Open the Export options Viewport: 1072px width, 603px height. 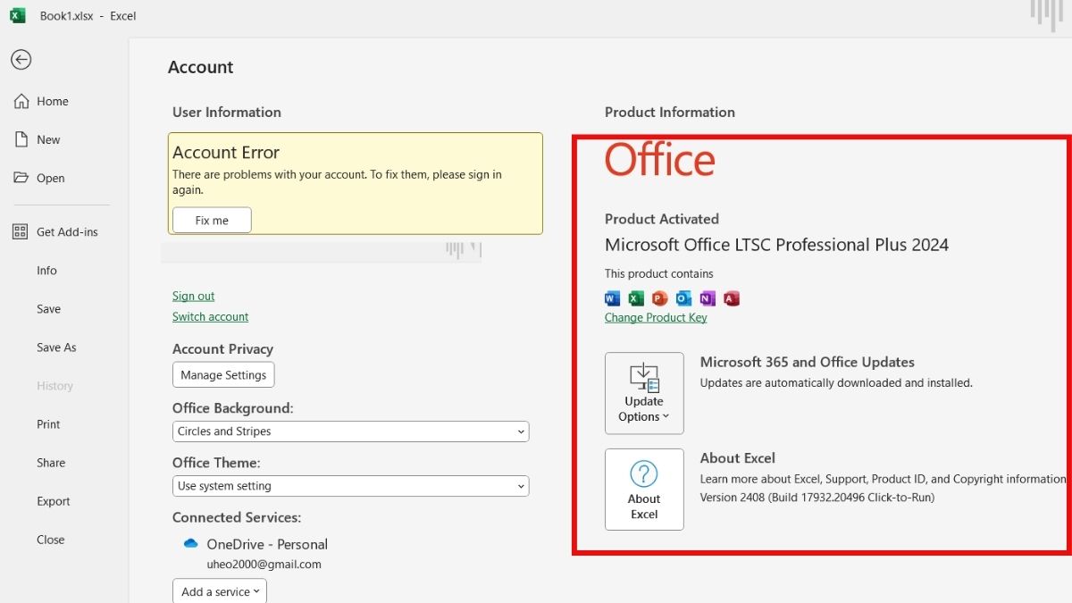point(54,500)
